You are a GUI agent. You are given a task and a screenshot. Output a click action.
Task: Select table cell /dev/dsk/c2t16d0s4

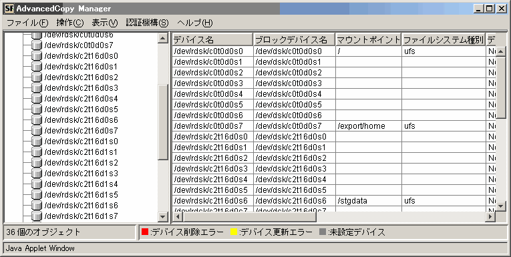(295, 180)
